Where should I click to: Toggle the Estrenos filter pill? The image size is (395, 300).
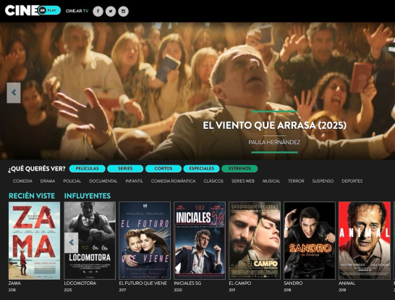point(239,169)
